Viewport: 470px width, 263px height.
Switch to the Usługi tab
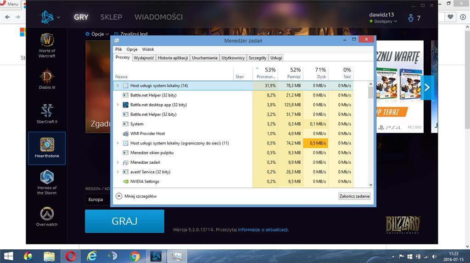pos(276,58)
